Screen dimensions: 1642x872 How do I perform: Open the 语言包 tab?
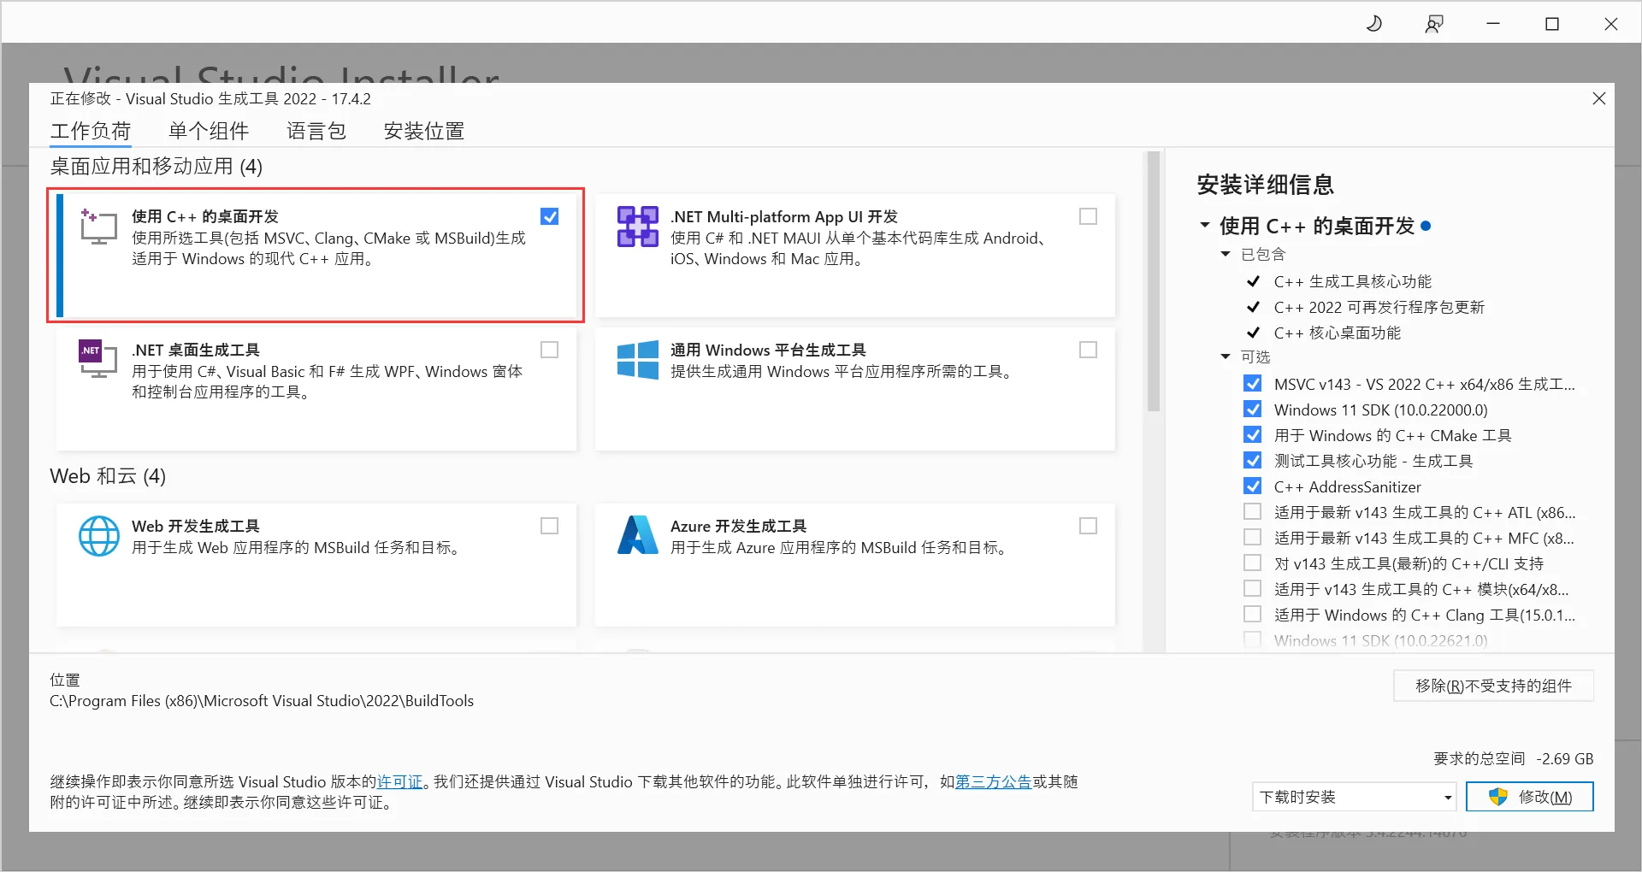(x=316, y=131)
